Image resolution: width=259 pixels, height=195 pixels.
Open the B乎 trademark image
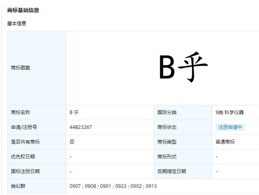(183, 67)
